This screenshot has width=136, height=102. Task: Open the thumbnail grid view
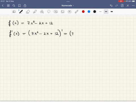pyautogui.click(x=8, y=6)
